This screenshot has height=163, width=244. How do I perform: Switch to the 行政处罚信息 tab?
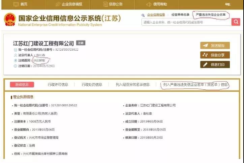pos(92,84)
